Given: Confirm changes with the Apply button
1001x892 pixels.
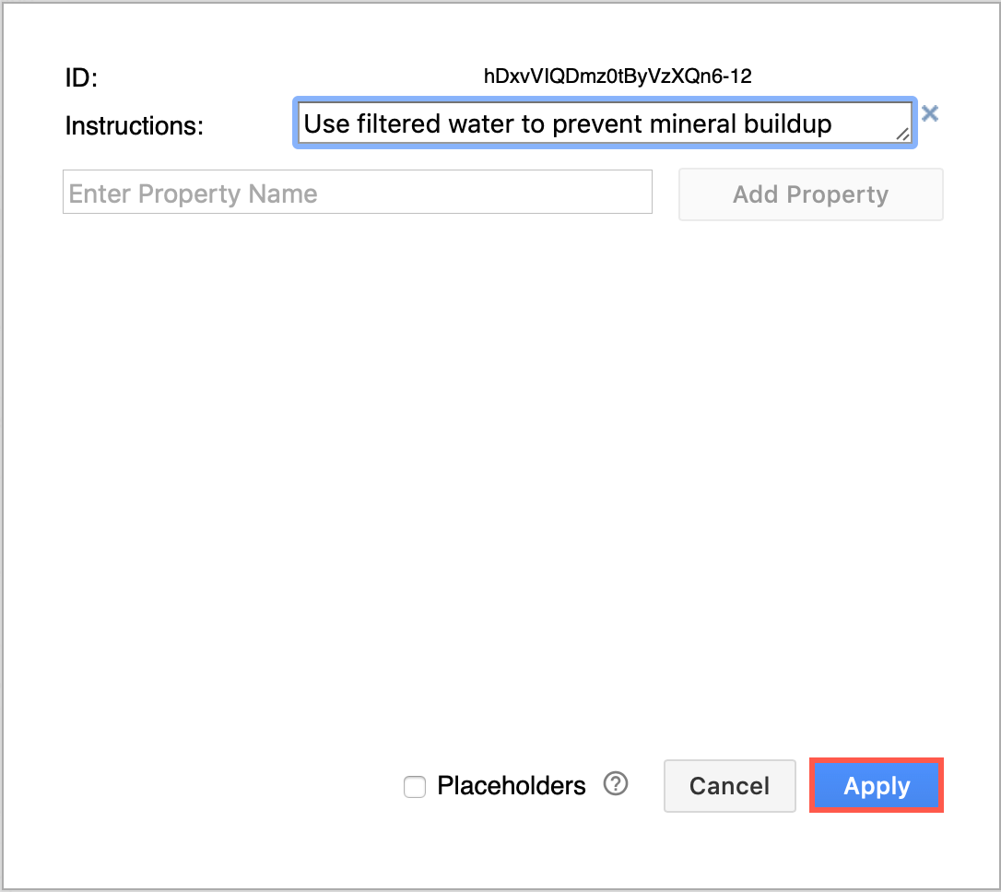Looking at the screenshot, I should coord(875,785).
